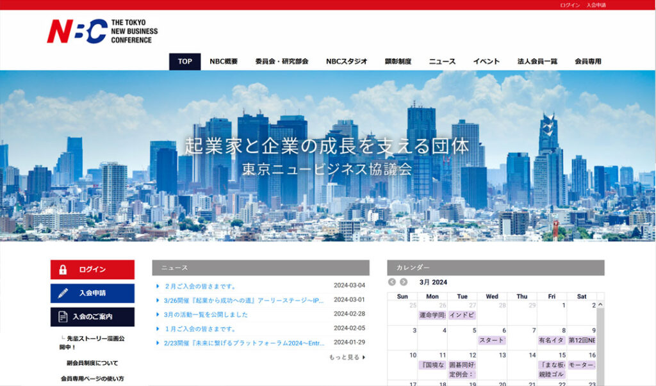Click the document icon on 入会のご案内
Screen dimensions: 656x386
coord(61,316)
